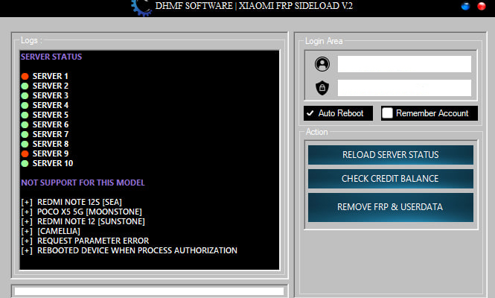495x298 pixels.
Task: Select SERVER 6 text in logs
Action: 50,124
